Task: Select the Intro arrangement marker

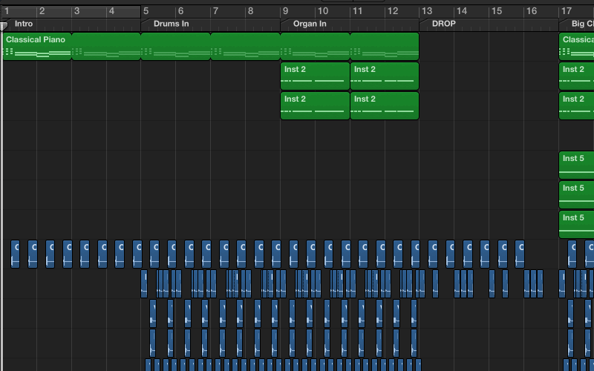Action: [71, 24]
